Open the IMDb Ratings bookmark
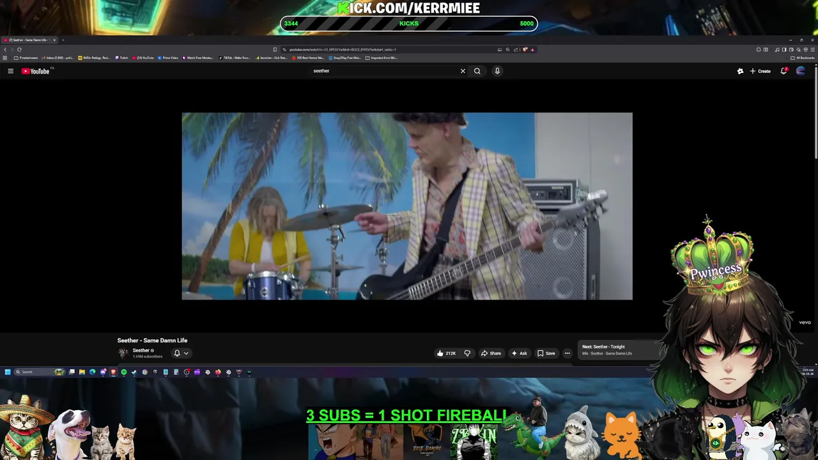The height and width of the screenshot is (460, 818). coord(94,57)
